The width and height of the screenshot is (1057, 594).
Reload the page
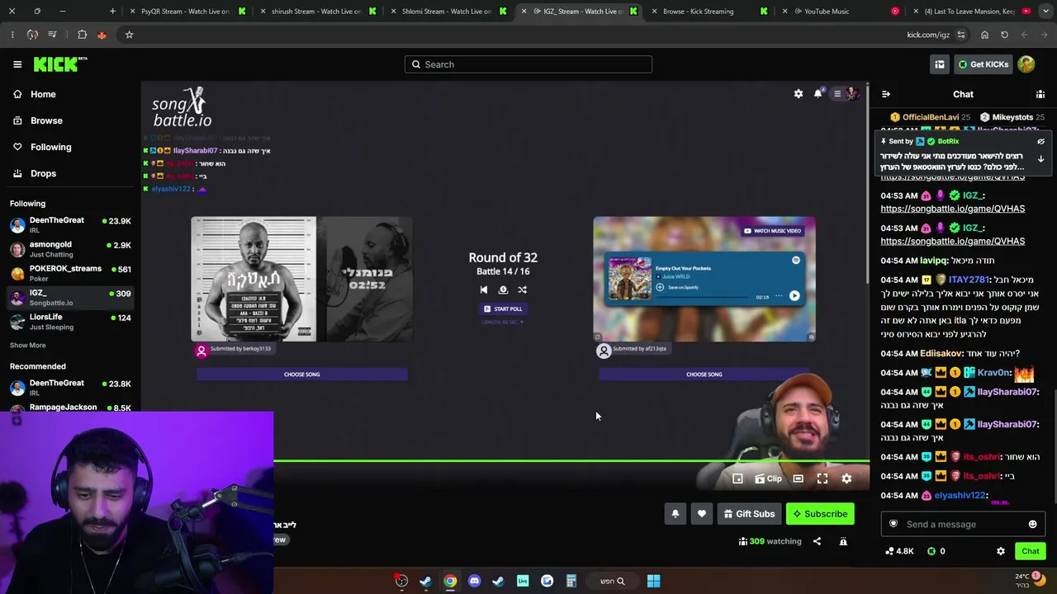point(1004,35)
